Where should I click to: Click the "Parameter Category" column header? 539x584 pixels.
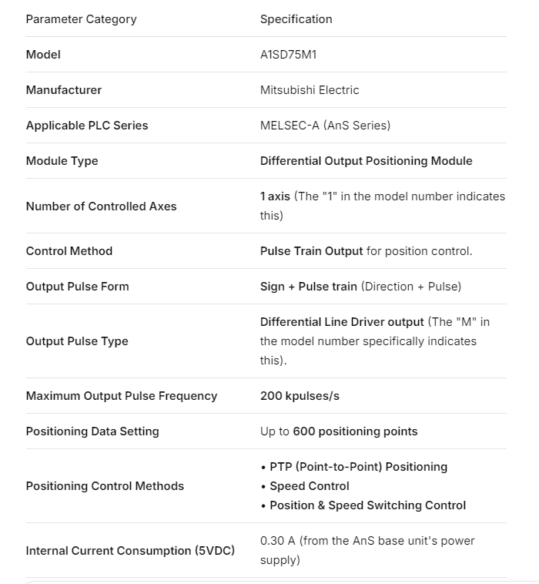[81, 19]
